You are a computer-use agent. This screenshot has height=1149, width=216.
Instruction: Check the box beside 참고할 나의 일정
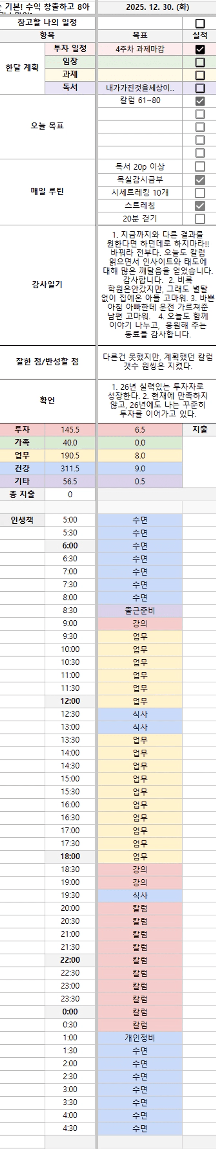[x=200, y=23]
